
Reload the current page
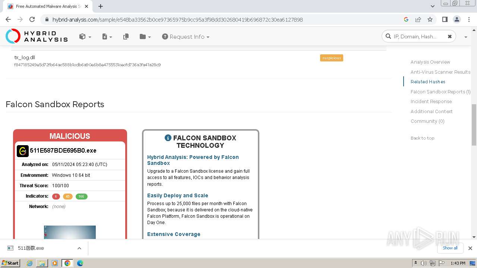pos(32,19)
